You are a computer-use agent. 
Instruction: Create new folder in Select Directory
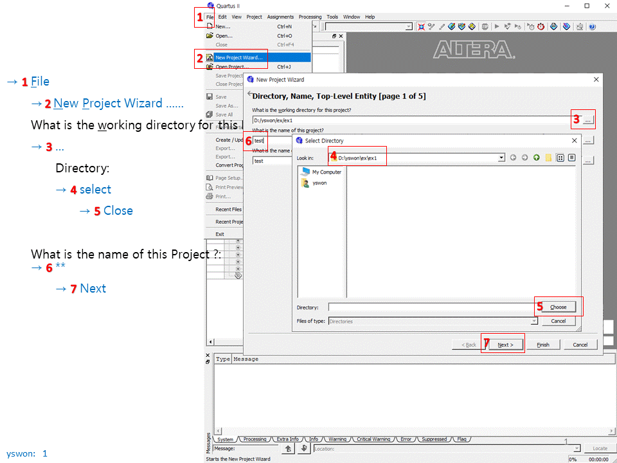pyautogui.click(x=548, y=158)
